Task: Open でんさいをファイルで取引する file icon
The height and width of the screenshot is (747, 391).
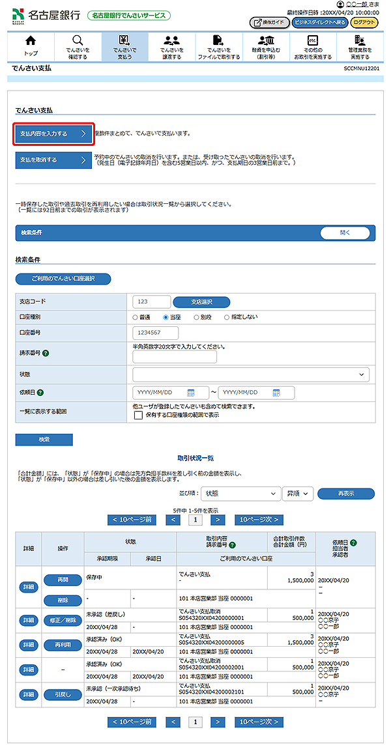Action: pos(218,40)
